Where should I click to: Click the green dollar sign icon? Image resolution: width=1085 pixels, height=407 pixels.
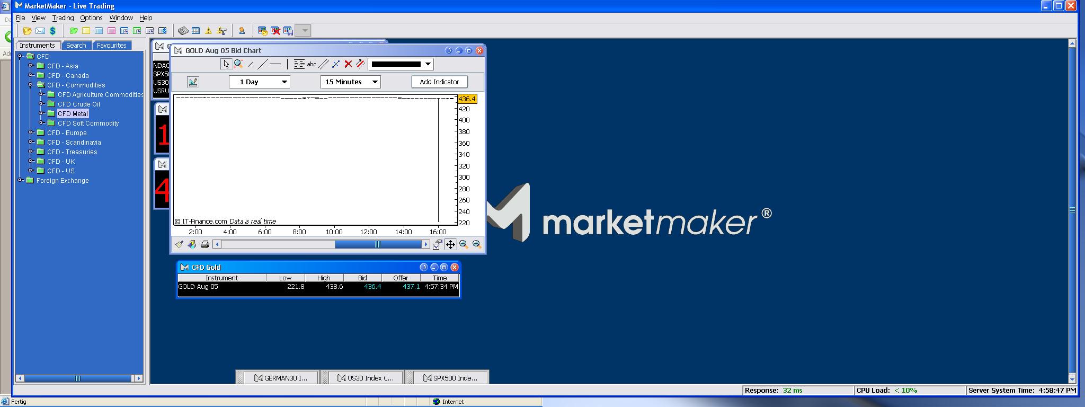[x=52, y=31]
